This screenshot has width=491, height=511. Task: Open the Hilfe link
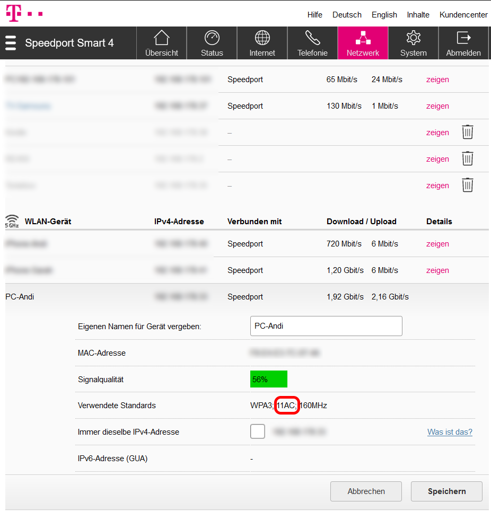[314, 15]
